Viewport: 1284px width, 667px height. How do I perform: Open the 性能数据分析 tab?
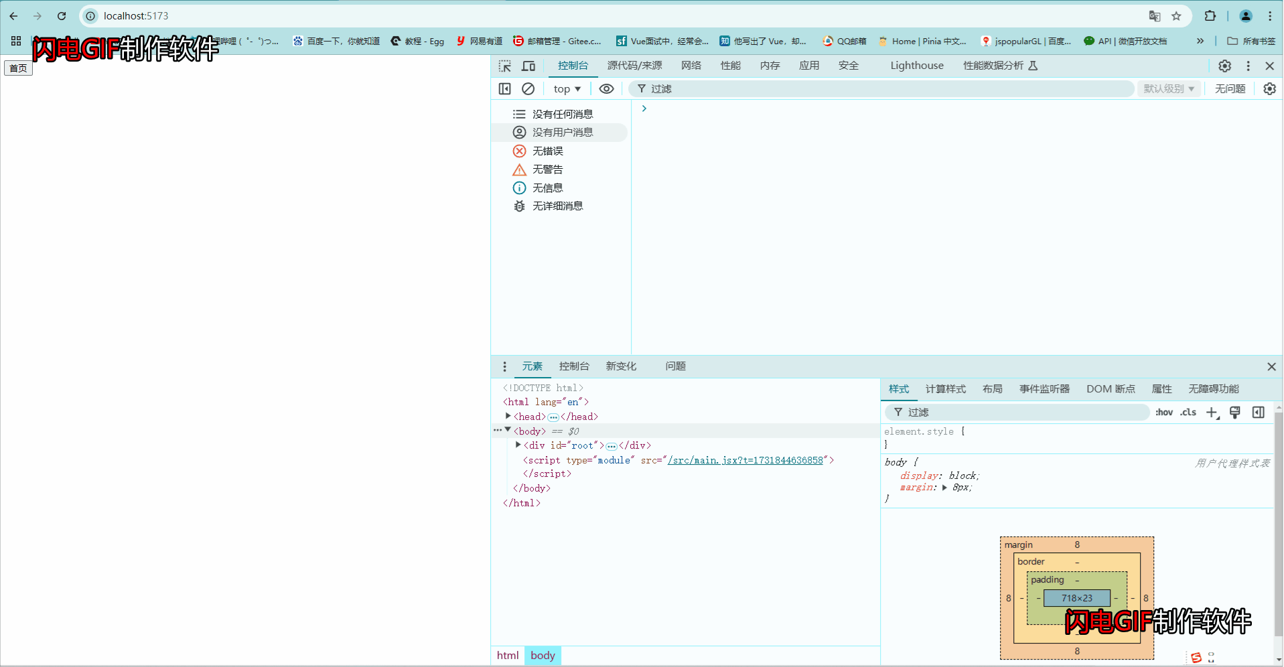point(1000,65)
